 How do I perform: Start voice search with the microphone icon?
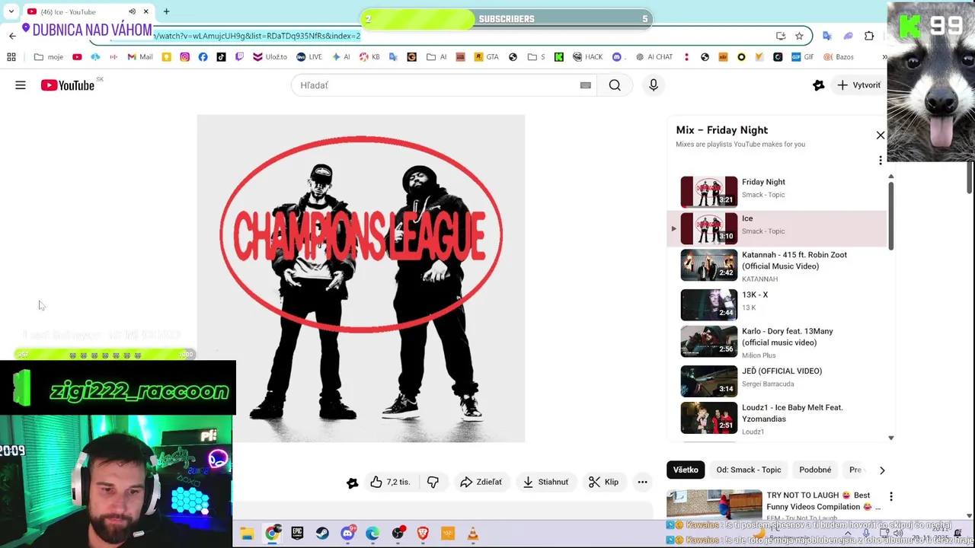tap(654, 85)
